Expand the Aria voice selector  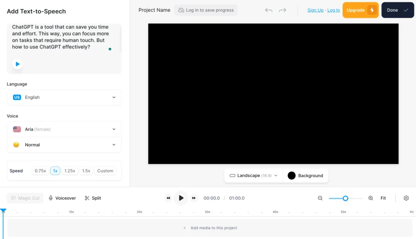pos(64,129)
